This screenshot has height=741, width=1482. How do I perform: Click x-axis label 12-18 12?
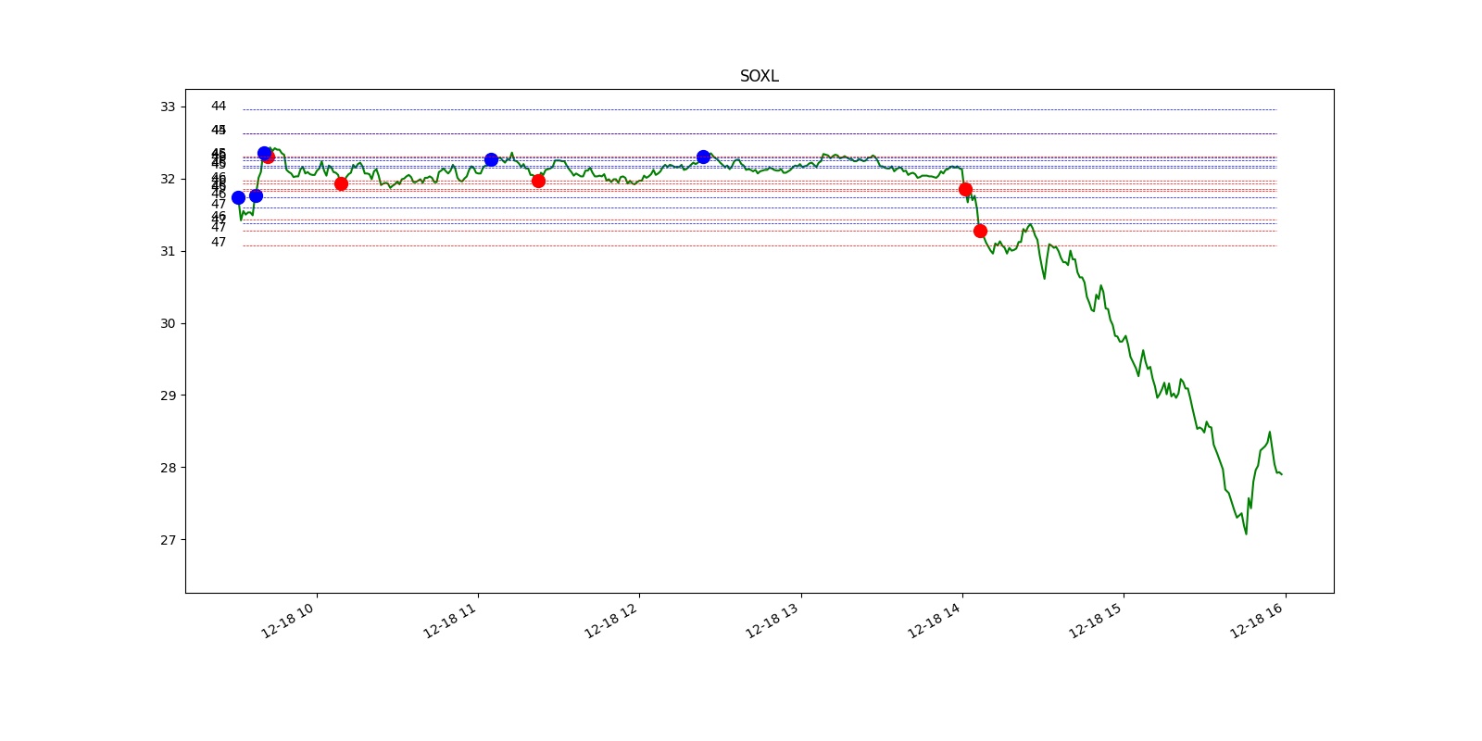tap(611, 619)
